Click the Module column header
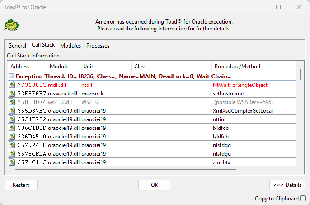The width and height of the screenshot is (310, 205). (63, 67)
